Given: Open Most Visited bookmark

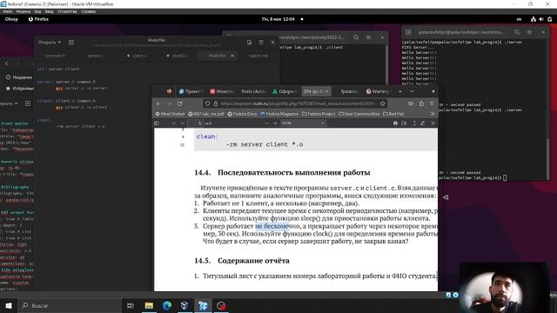Looking at the screenshot, I should [x=170, y=114].
